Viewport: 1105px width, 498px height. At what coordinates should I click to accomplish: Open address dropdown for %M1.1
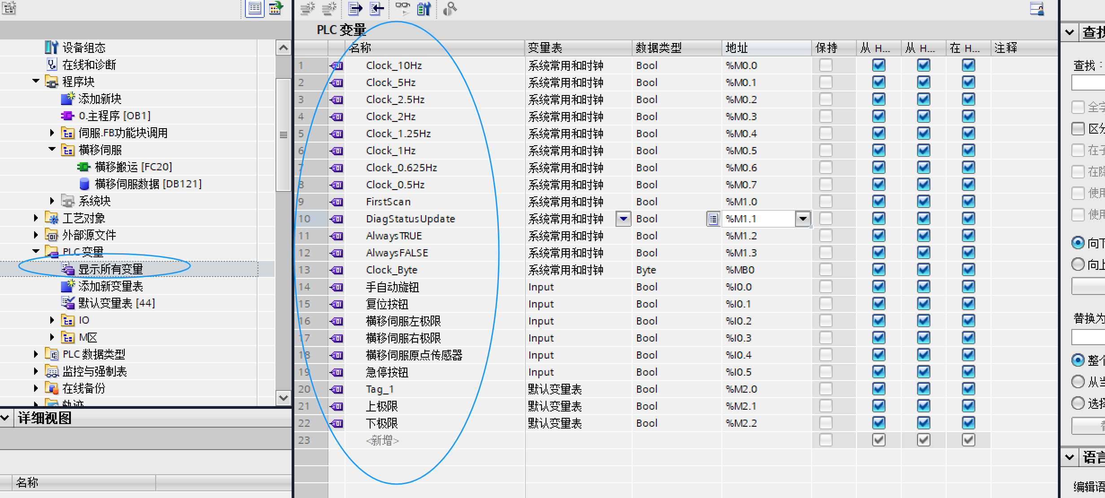click(803, 219)
